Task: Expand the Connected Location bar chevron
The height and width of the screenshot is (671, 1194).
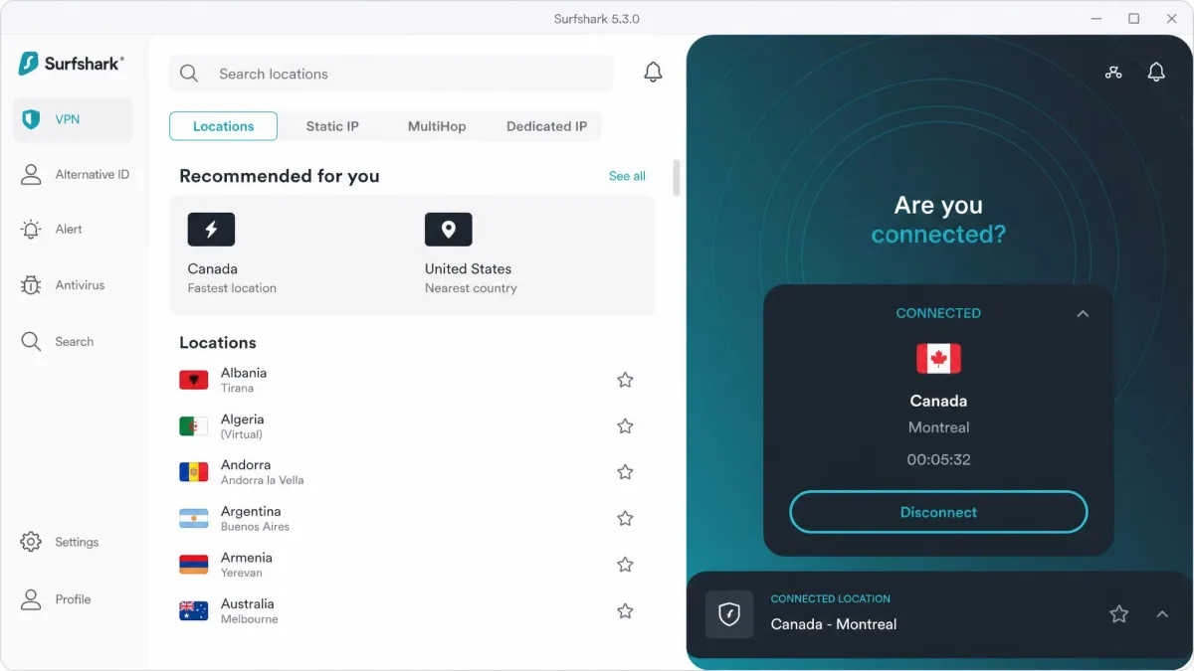Action: (1162, 614)
